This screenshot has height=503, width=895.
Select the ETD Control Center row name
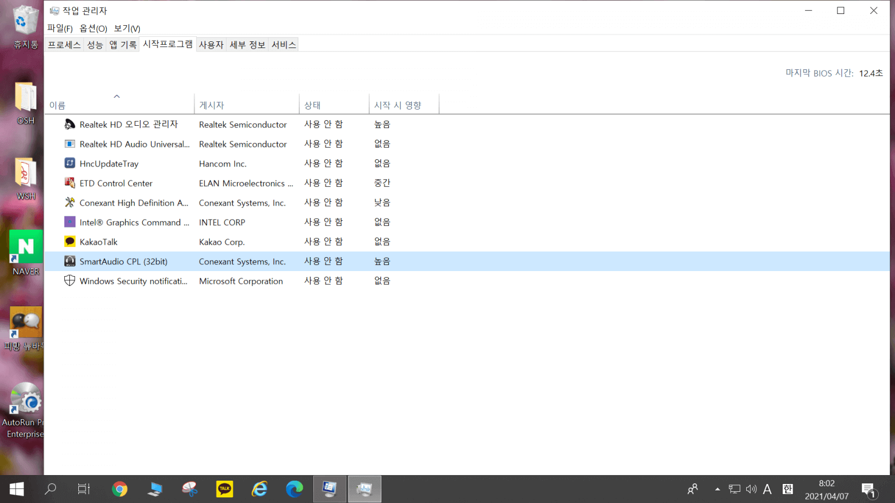116,183
